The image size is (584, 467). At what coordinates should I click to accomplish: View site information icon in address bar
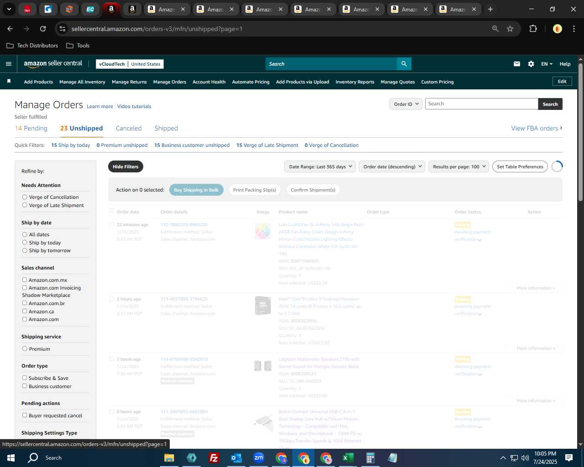click(63, 29)
